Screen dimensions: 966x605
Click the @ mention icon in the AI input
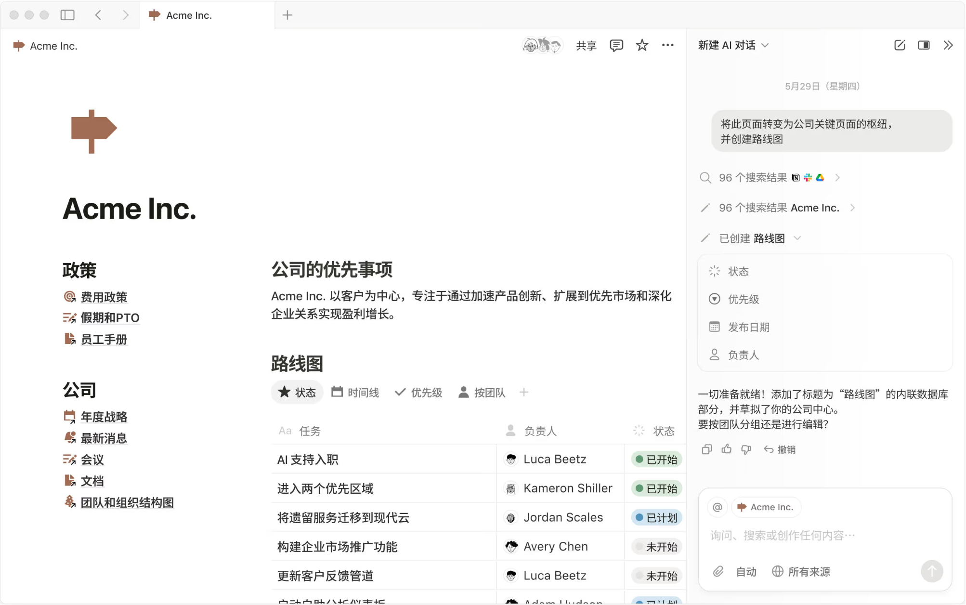point(717,507)
